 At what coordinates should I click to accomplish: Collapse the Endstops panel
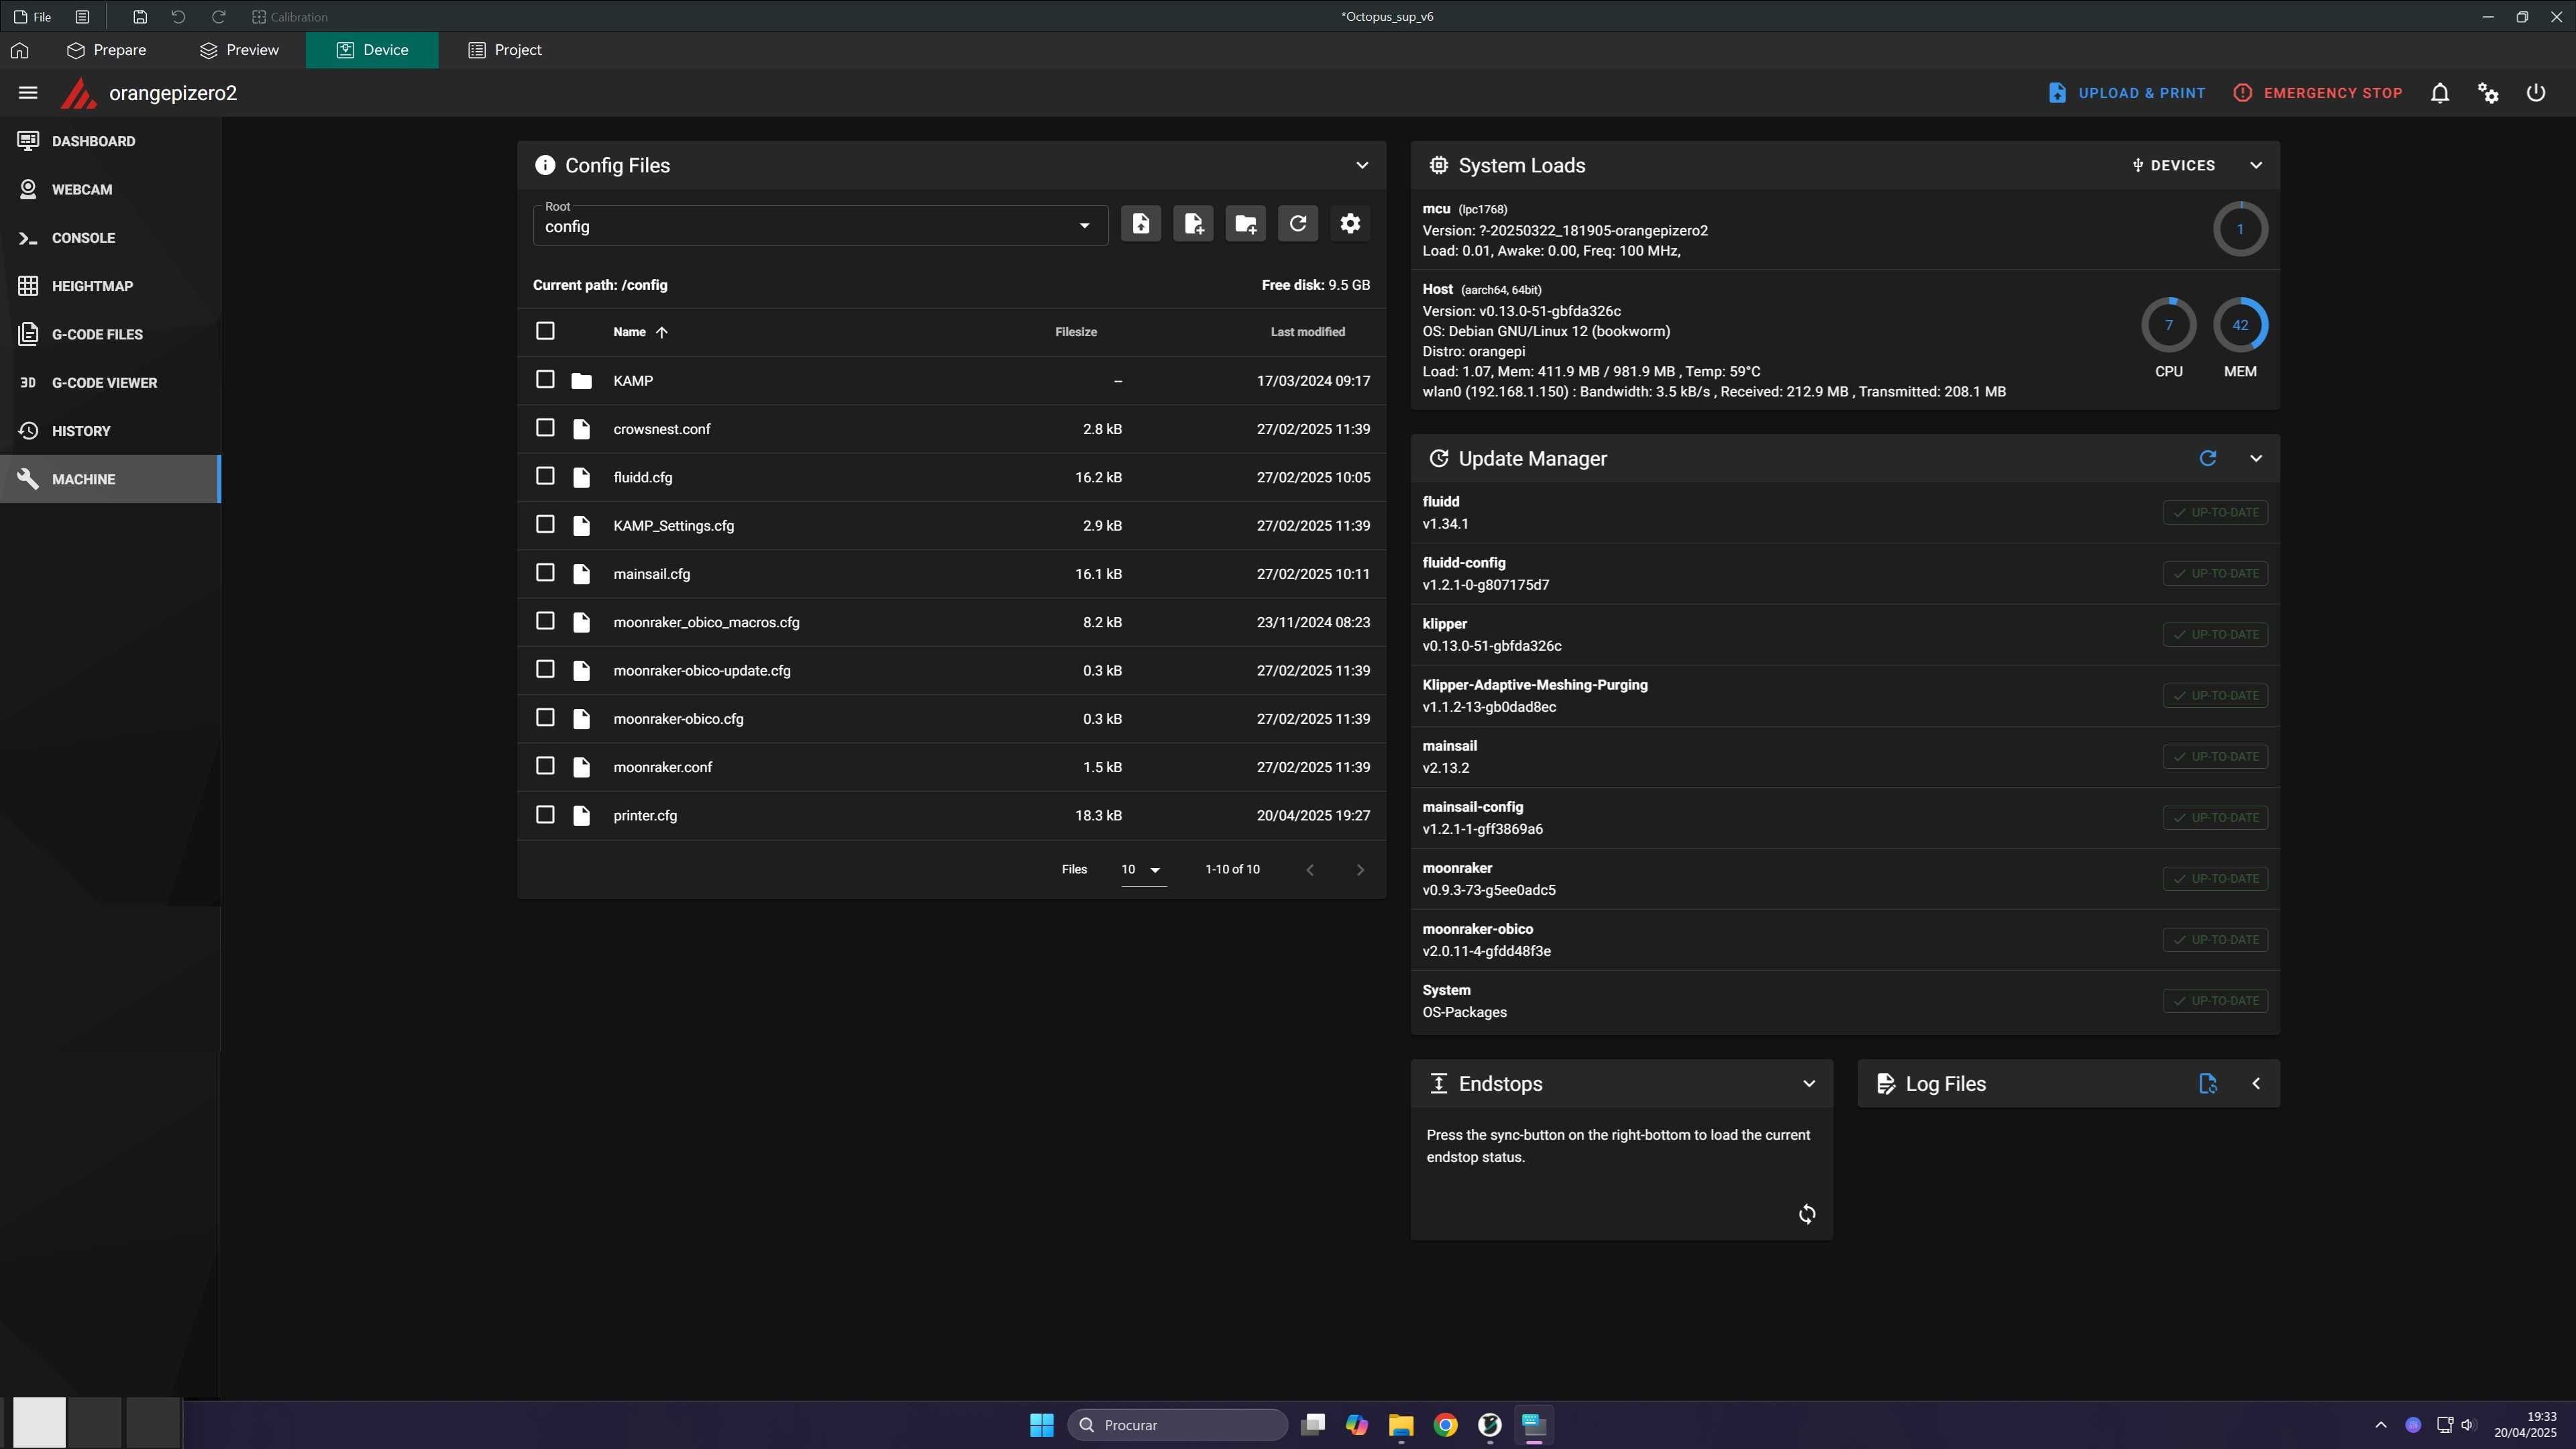[1809, 1084]
